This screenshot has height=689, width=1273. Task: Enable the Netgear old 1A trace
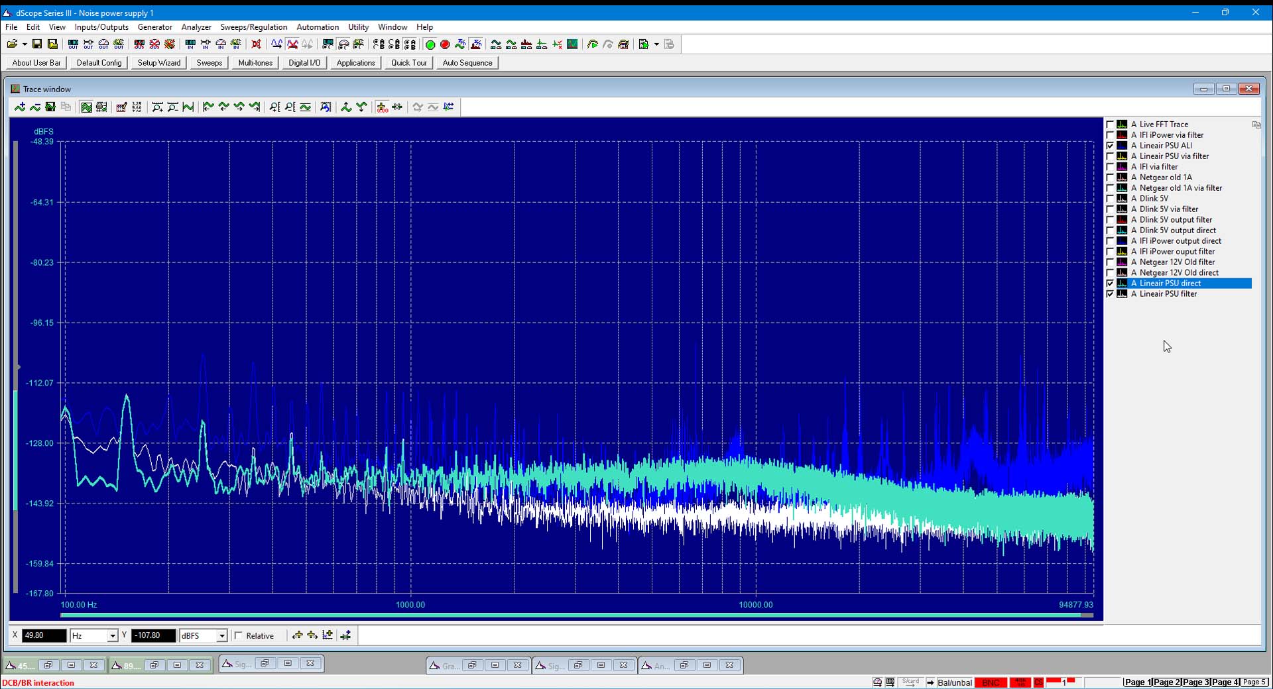(x=1110, y=178)
